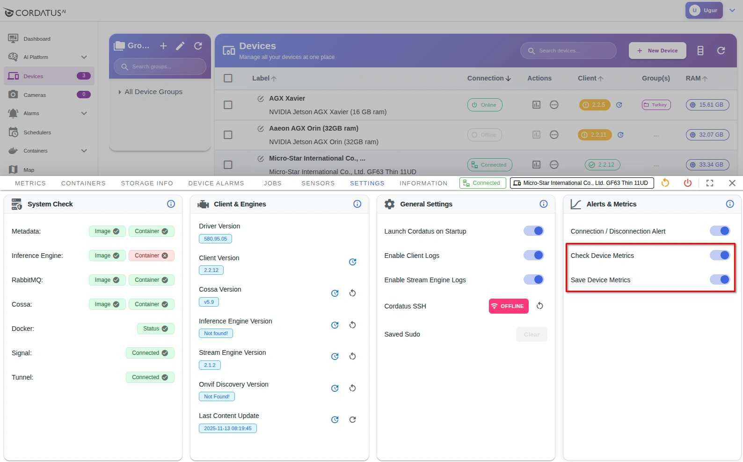Expand AI Platform sidebar menu
This screenshot has width=743, height=462.
coord(84,57)
